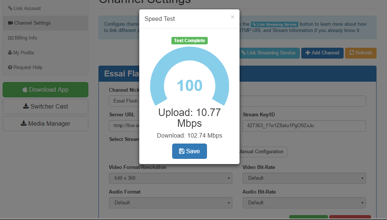Click the Manual Configuration button
The width and height of the screenshot is (387, 220).
263,152
